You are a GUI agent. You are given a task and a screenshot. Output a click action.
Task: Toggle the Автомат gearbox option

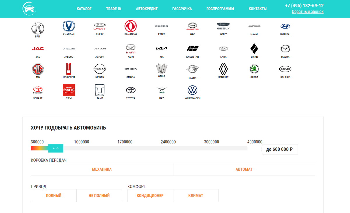(x=244, y=169)
